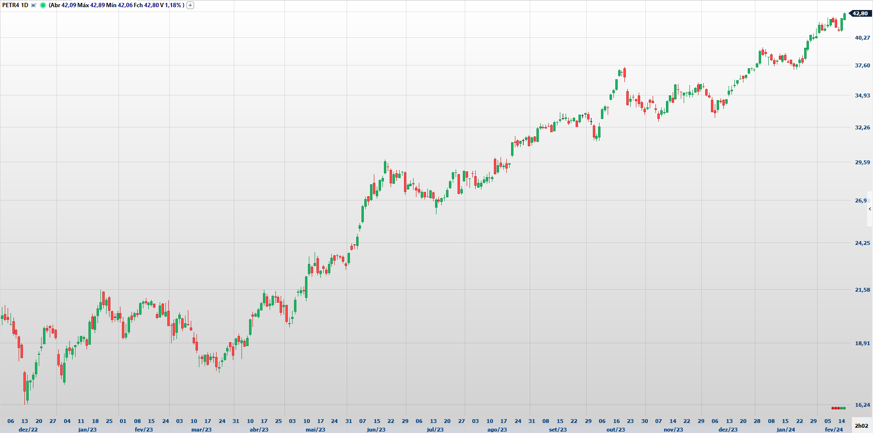873x433 pixels.
Task: Click the 2h02 countdown timer
Action: click(x=861, y=425)
